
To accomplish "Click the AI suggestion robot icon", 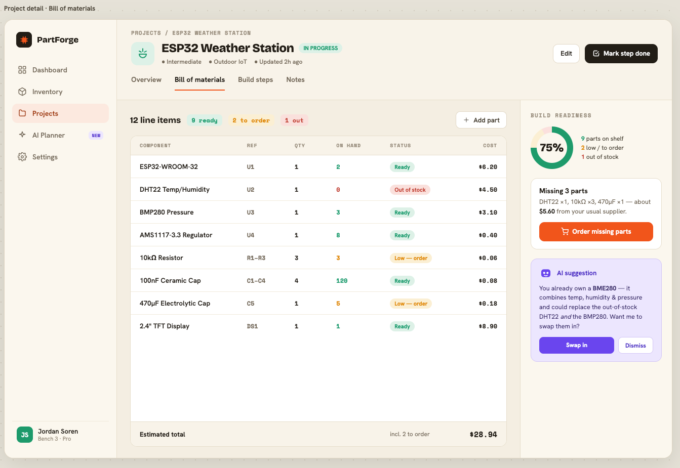I will (546, 273).
